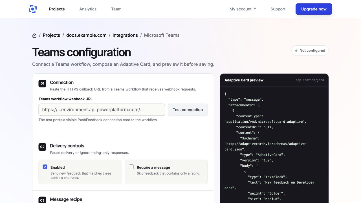Screen dimensions: 361x203
Task: Click the Delivery controls section heading
Action: click(67, 146)
